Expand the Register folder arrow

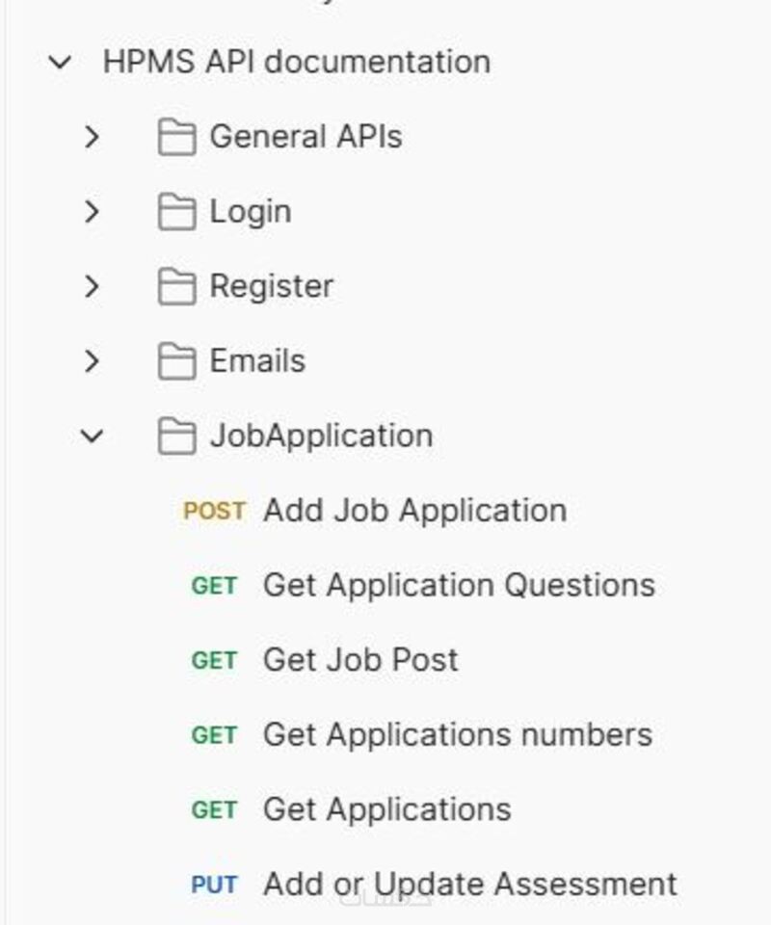92,286
